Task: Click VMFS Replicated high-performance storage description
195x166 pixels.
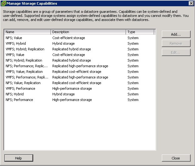Action: [80, 77]
